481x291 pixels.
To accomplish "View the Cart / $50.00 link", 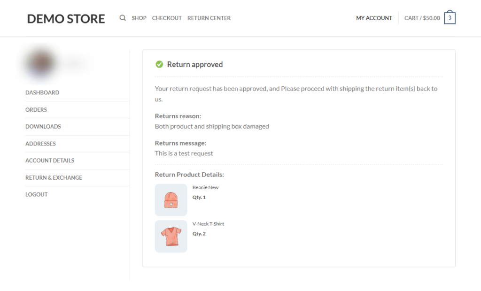I will click(422, 18).
